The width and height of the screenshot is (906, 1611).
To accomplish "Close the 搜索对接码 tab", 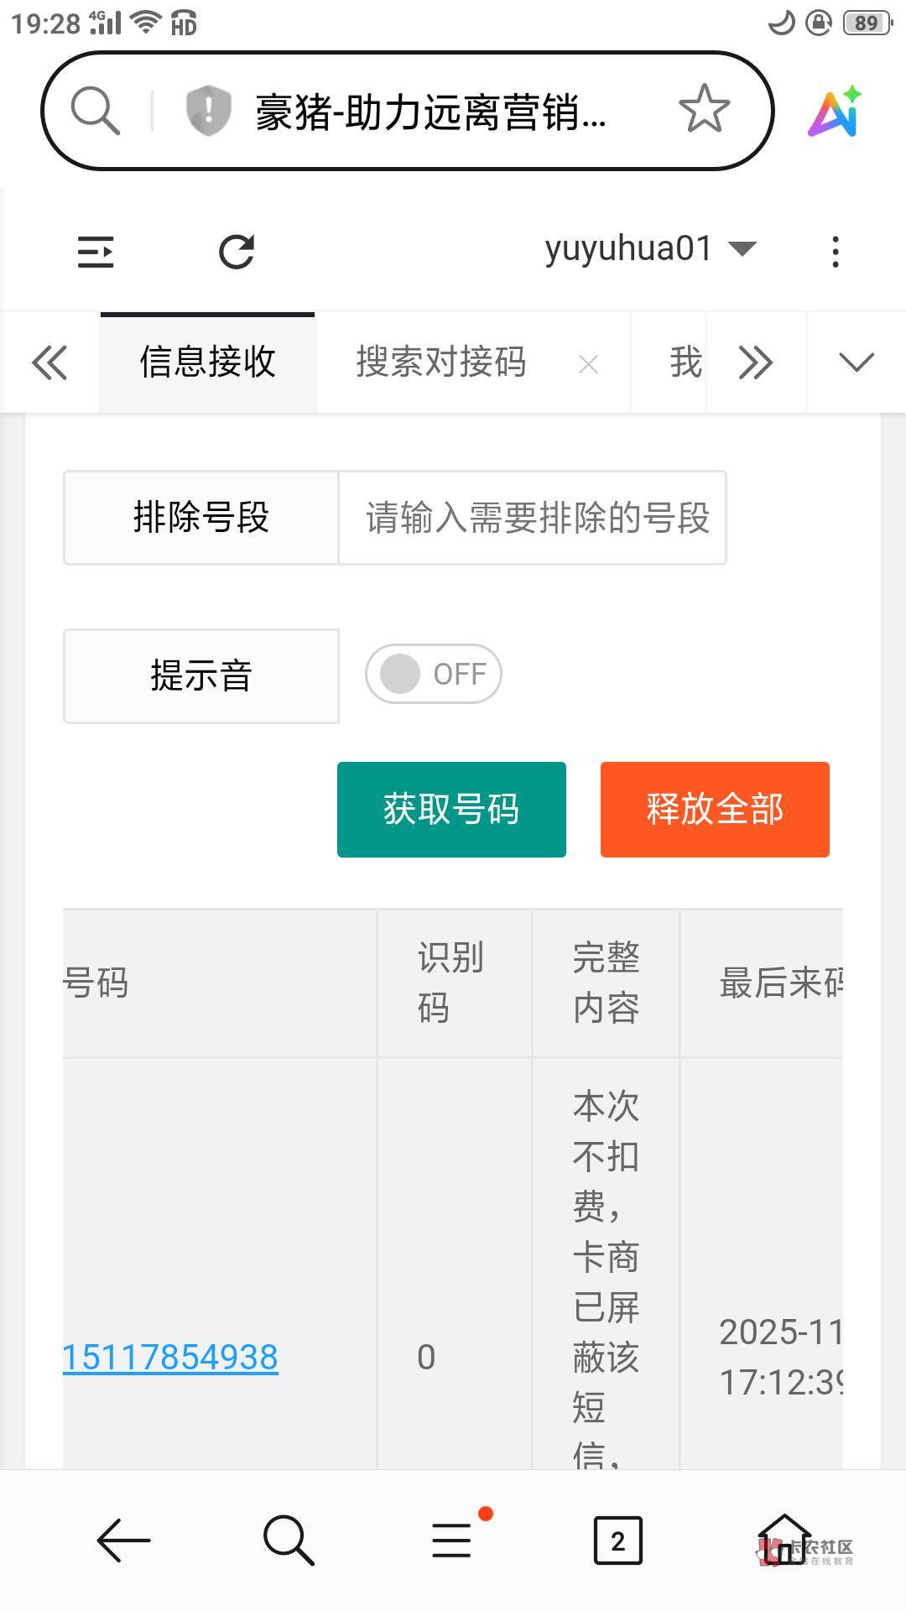I will coord(589,364).
